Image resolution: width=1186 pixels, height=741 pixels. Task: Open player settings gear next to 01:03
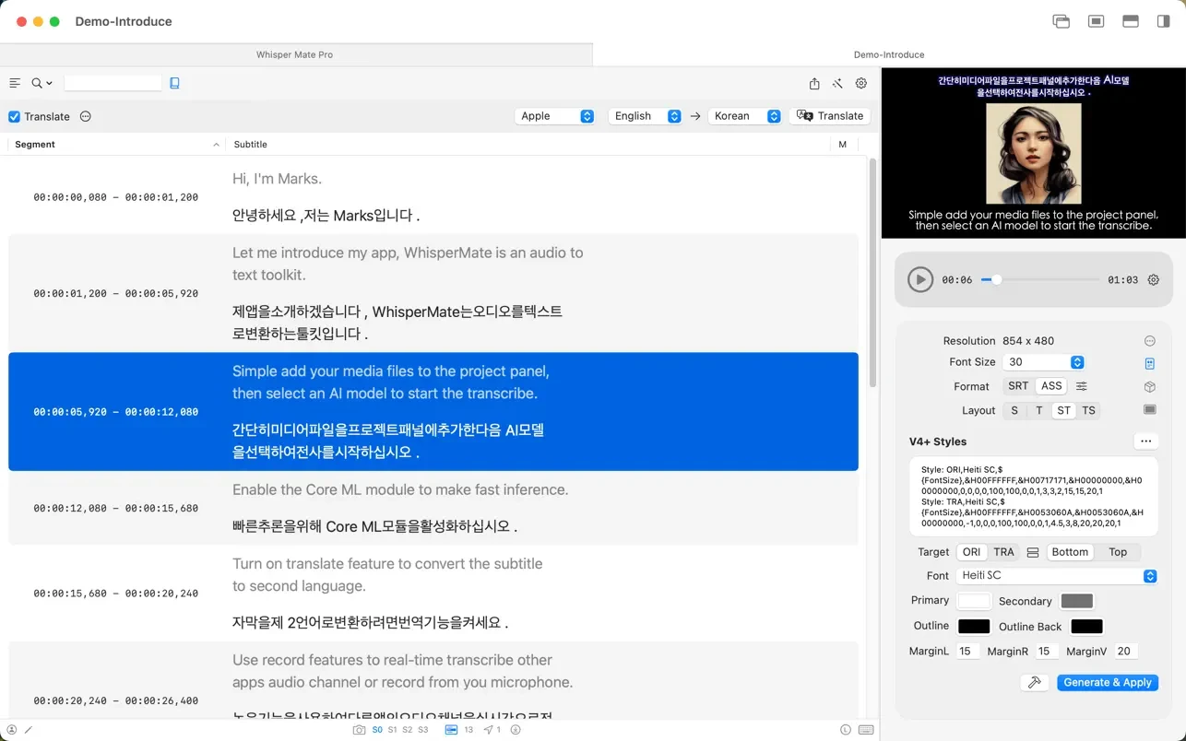pyautogui.click(x=1153, y=280)
